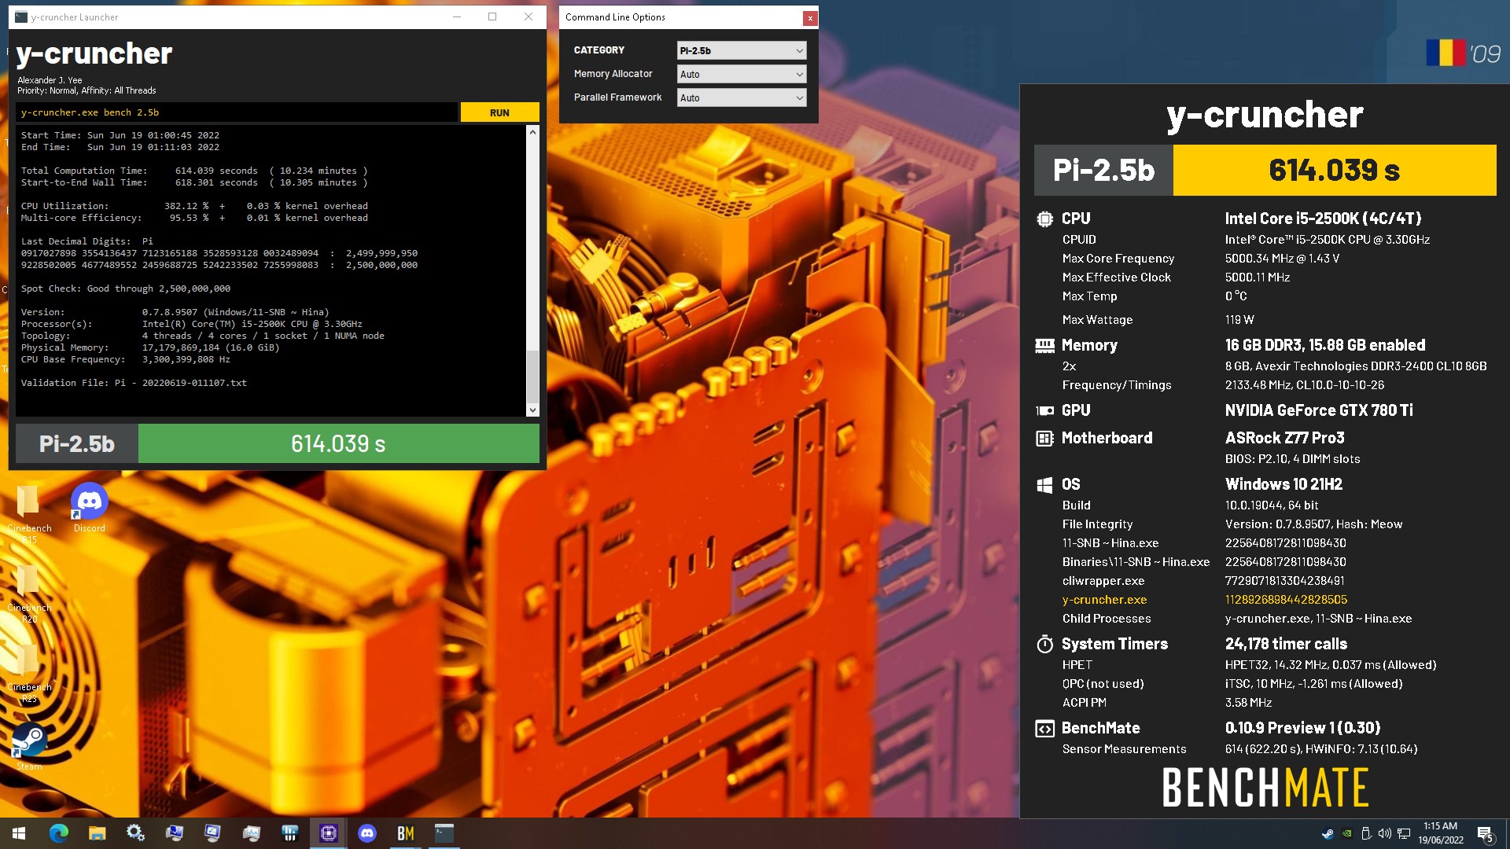
Task: Open the taskbar clock showing 1:15 AM
Action: pos(1440,833)
